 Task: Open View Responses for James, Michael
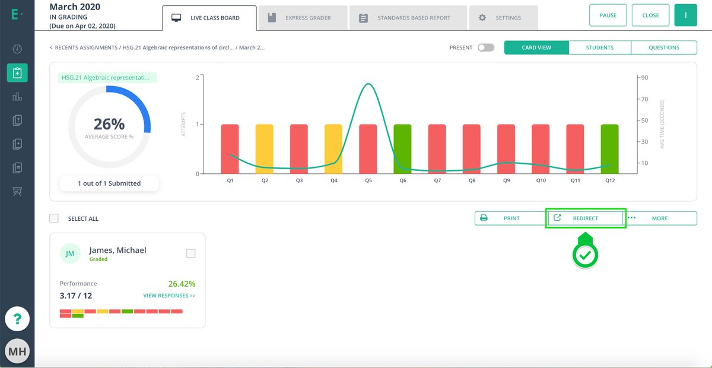169,295
